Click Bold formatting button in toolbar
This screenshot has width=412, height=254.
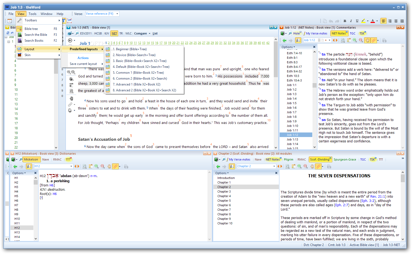tap(345, 21)
